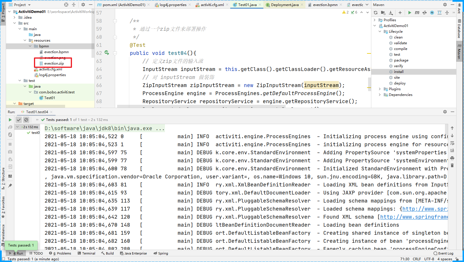The height and width of the screenshot is (262, 464).
Task: Dump threads using the camera icon
Action: [10, 152]
